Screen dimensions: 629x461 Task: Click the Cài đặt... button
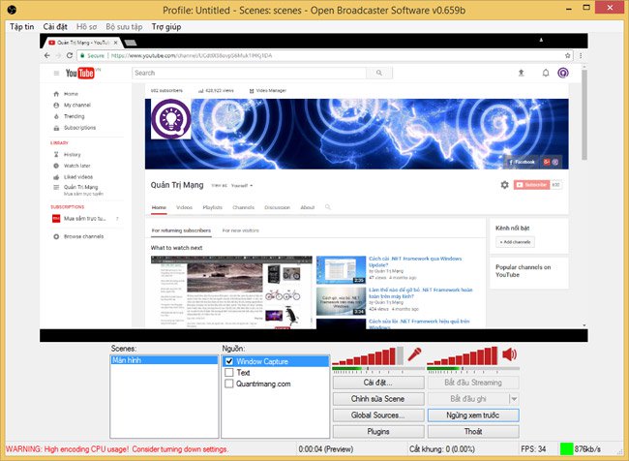click(x=378, y=383)
